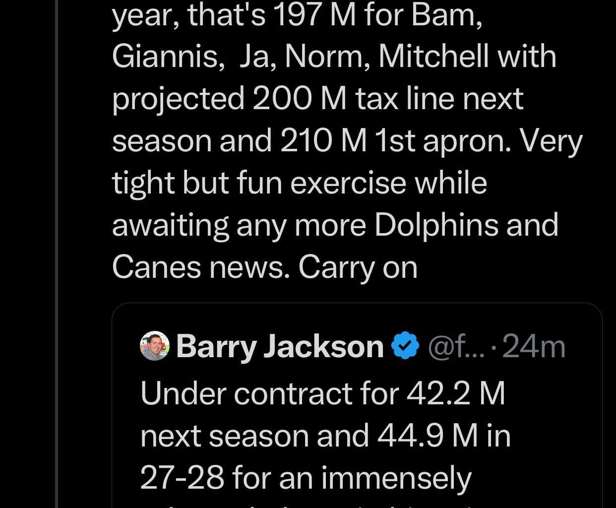Tap the text 'Under contract for 42.2 M'
The width and height of the screenshot is (616, 508).
pyautogui.click(x=322, y=393)
